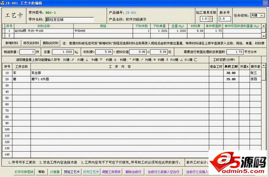Click the 下料件数 cell of row 1
The width and height of the screenshot is (269, 177).
(142, 31)
